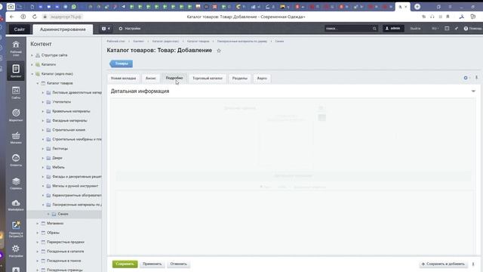Click the panel layout icon in header
This screenshot has height=272, width=483.
(447, 29)
